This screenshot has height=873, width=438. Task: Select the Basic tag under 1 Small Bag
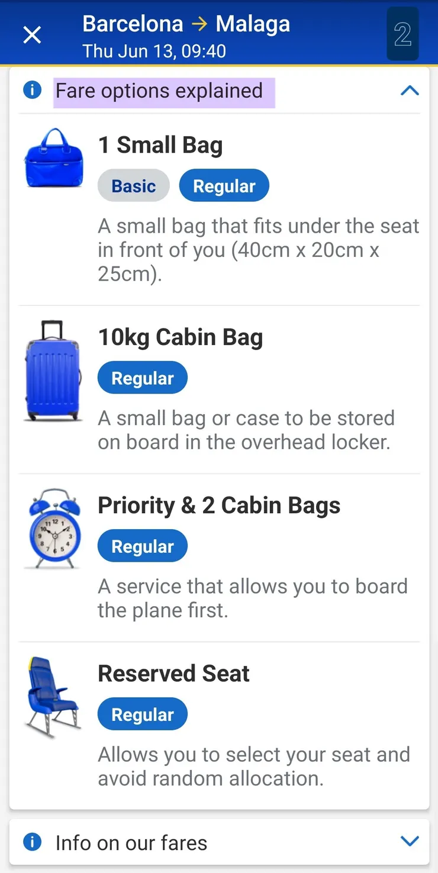133,186
